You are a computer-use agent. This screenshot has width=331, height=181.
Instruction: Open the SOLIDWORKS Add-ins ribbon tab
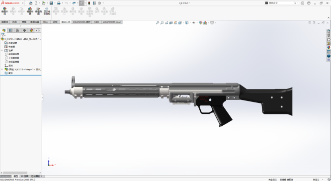pos(82,22)
